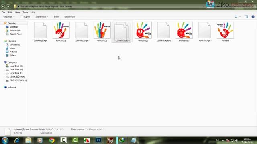
Task: Open the View menu
Action: coord(17,12)
